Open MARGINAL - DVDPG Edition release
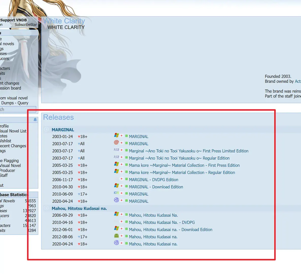Viewport: 301px width, 274px height. point(154,180)
